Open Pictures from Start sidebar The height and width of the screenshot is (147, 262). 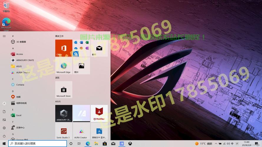click(4, 120)
